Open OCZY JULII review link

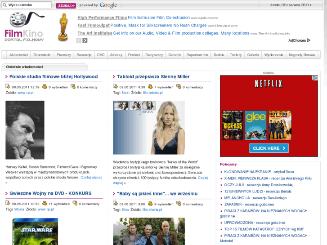pos(259,185)
